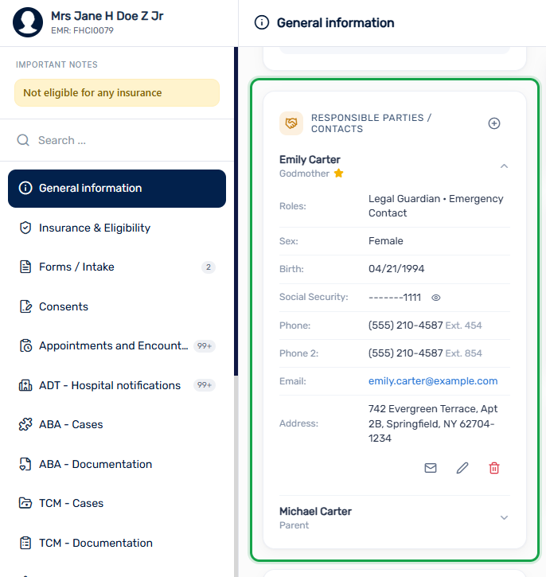Open ABA - Cases section
546x577 pixels.
(x=117, y=424)
